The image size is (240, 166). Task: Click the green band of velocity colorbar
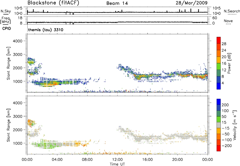point(219,119)
